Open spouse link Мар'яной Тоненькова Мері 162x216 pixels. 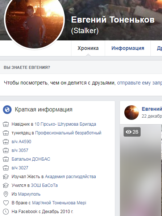59,203
